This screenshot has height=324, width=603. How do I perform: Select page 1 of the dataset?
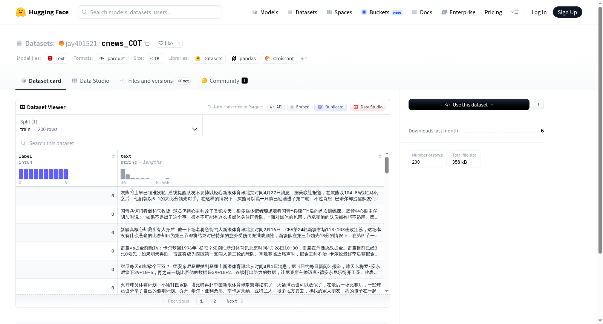click(x=201, y=301)
